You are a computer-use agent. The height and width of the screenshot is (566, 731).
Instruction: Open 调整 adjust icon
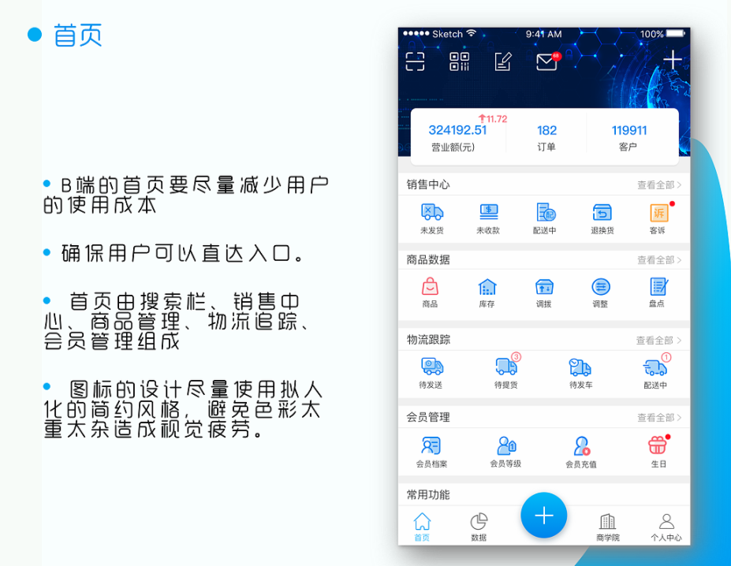point(600,287)
